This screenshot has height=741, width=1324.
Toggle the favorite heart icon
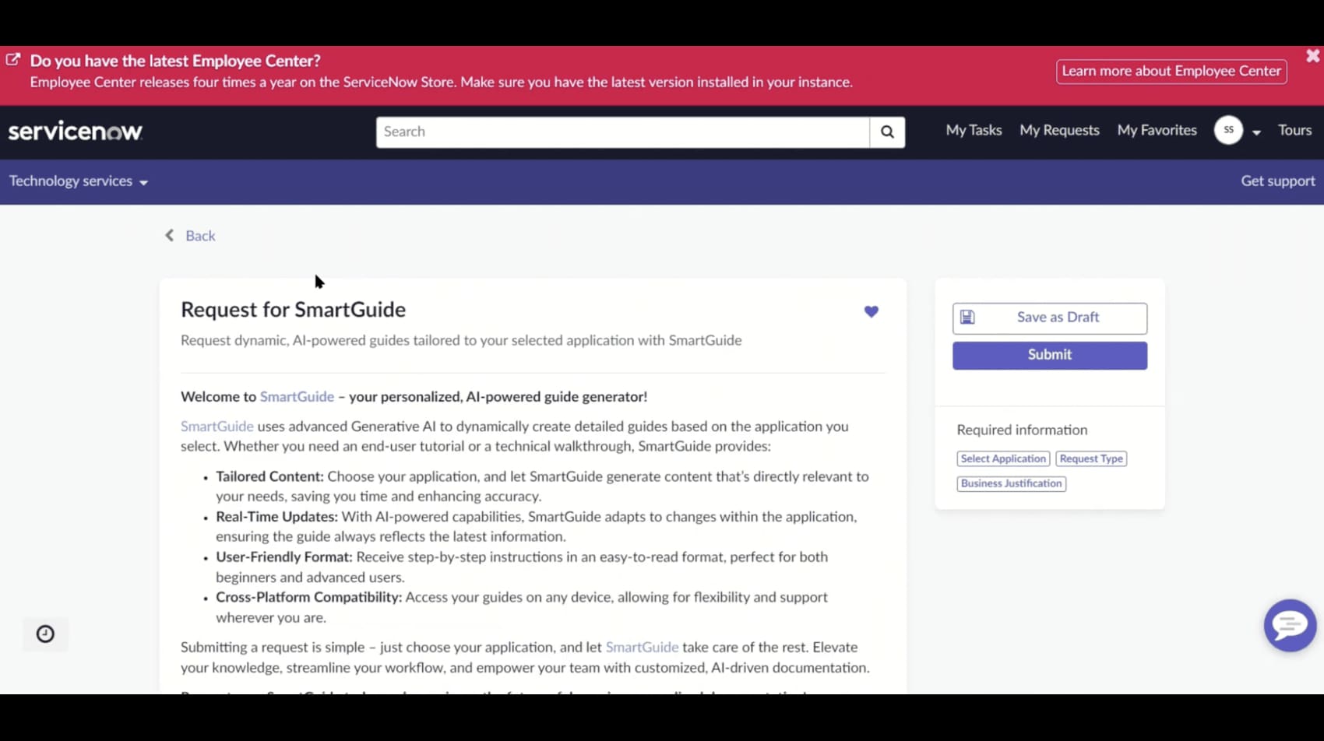point(872,311)
